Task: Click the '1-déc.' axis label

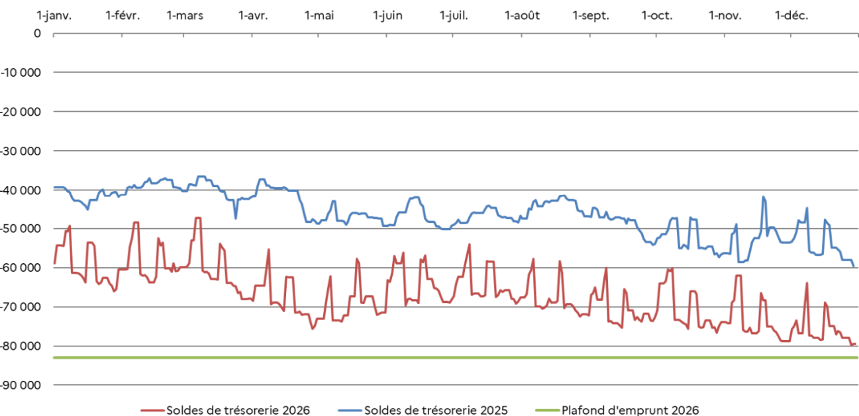Action: (791, 15)
